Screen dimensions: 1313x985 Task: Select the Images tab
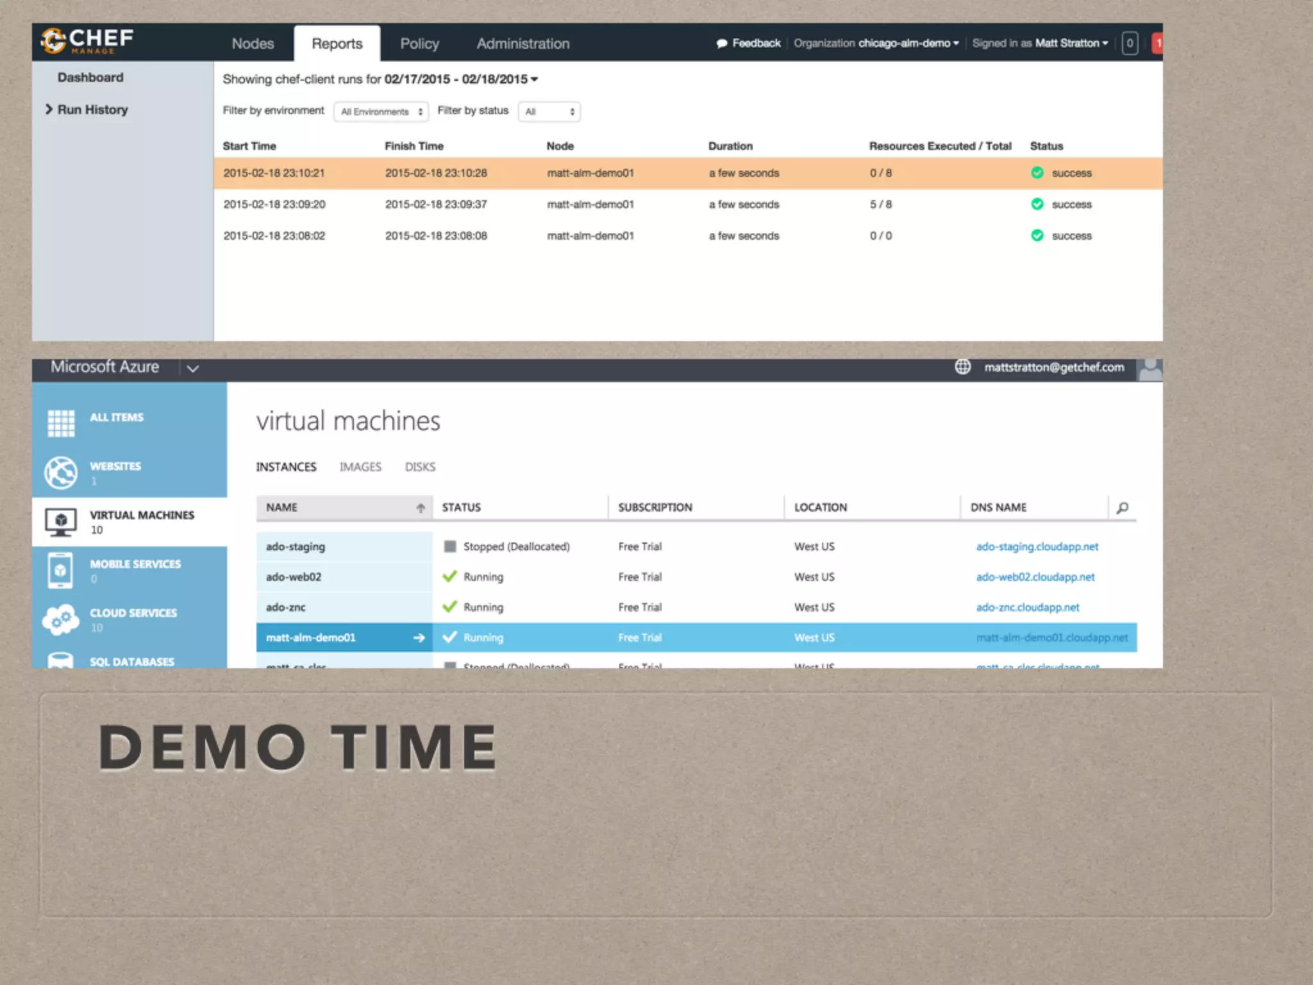pos(360,467)
